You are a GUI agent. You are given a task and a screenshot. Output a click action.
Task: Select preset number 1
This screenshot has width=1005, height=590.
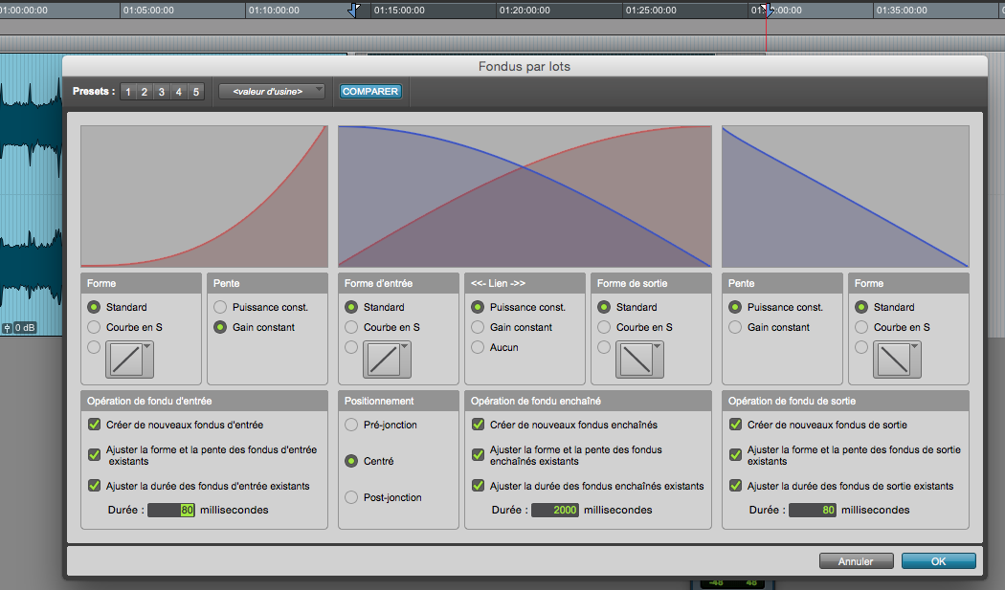(128, 92)
